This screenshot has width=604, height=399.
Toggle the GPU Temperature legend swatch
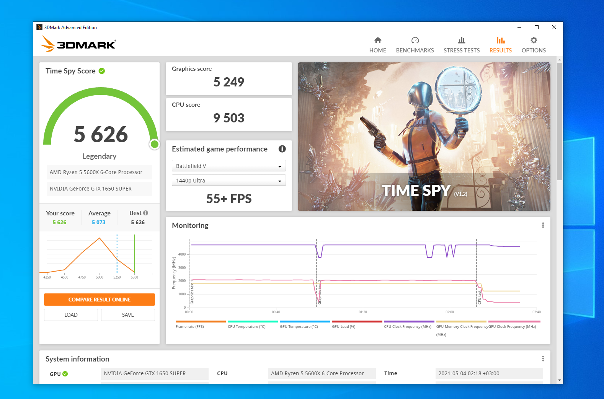pos(305,321)
